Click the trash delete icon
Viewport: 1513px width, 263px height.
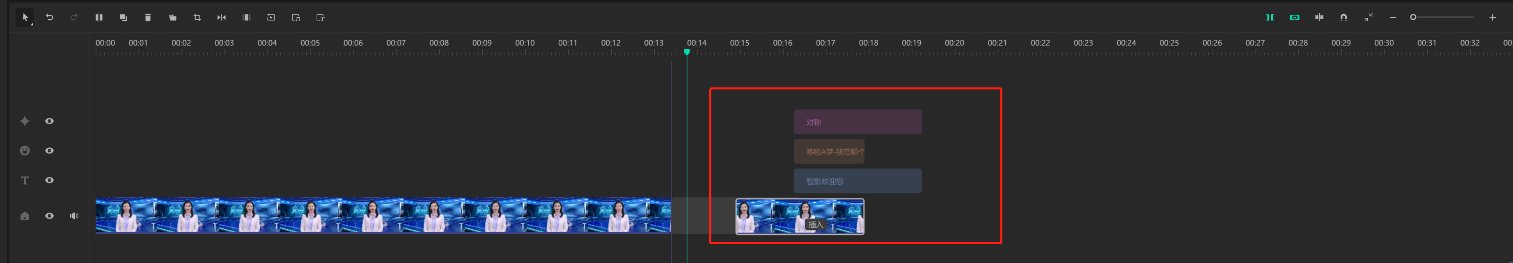(148, 18)
